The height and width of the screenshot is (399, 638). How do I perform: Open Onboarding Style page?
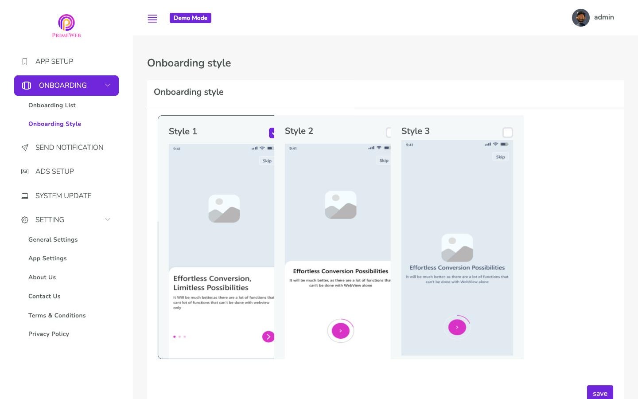click(x=54, y=124)
